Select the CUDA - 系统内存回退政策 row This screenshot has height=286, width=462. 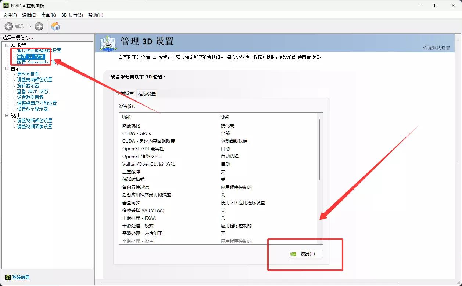tap(218, 141)
